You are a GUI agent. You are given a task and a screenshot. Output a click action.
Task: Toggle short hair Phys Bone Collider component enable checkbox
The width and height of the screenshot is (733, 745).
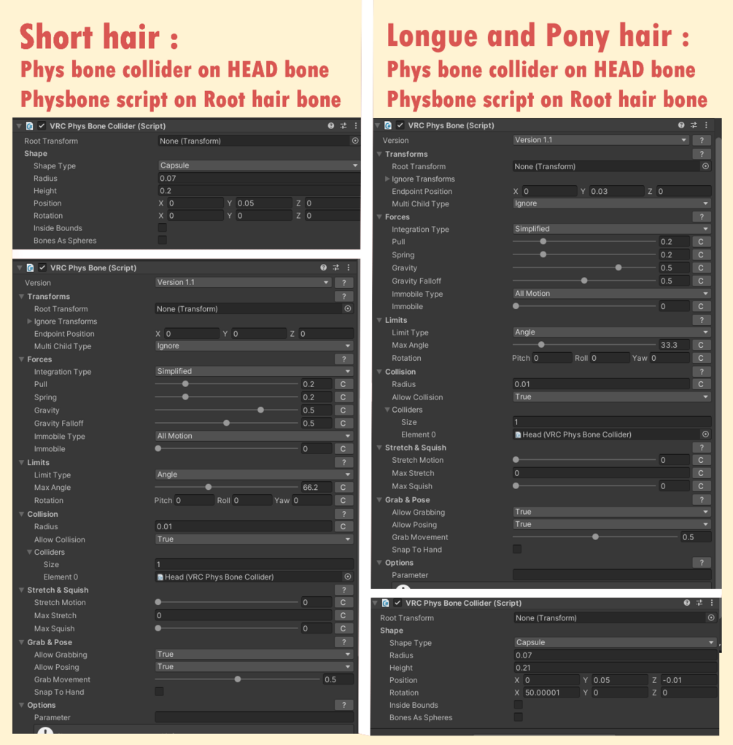(42, 126)
